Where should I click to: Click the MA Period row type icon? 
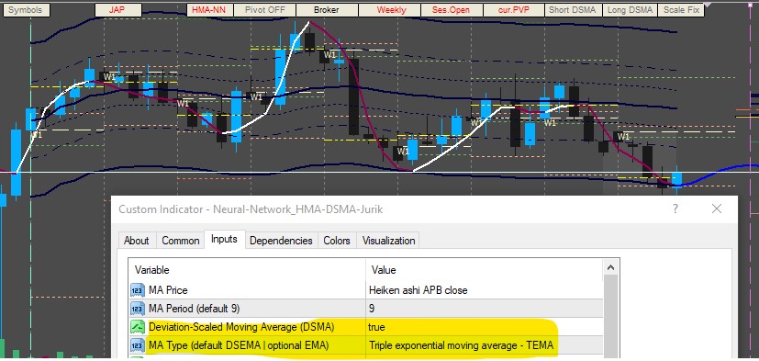pos(138,309)
